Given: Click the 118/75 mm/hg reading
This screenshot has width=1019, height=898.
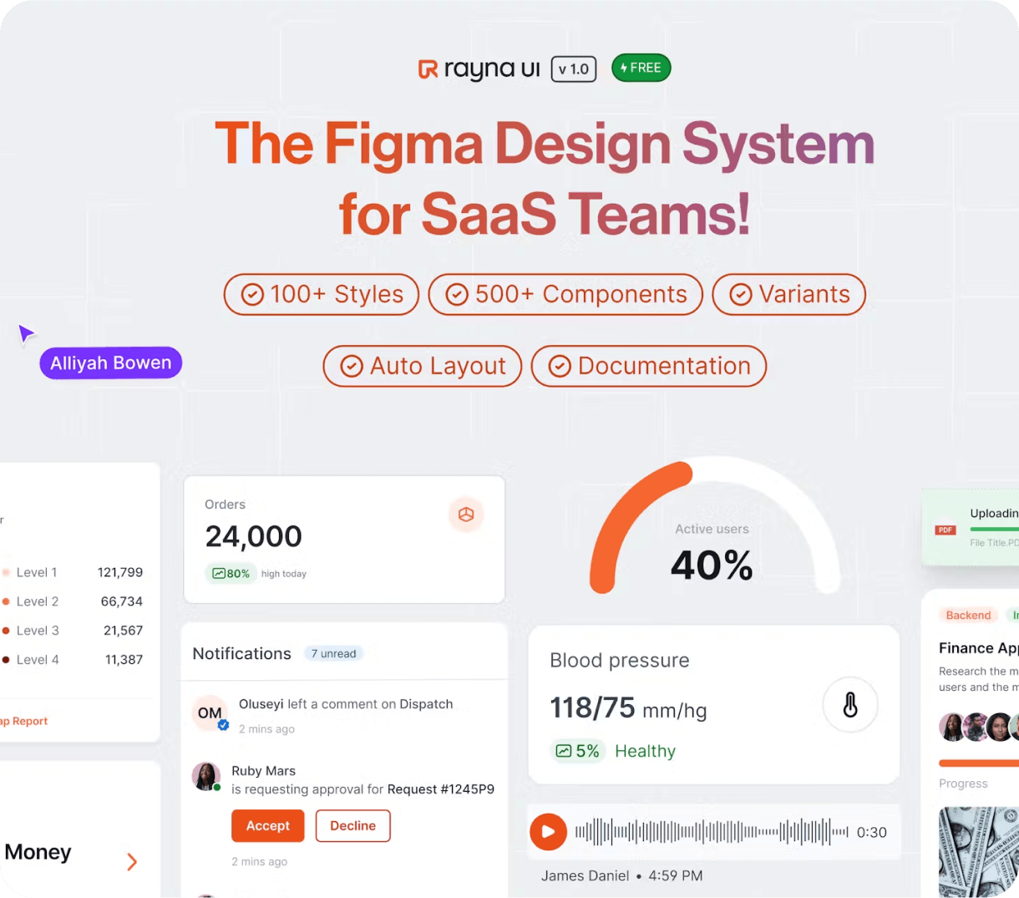Looking at the screenshot, I should (628, 708).
